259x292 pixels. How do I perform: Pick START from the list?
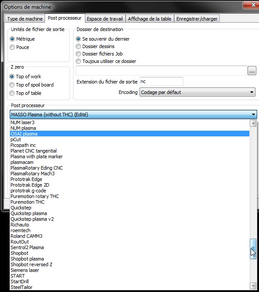(129, 276)
